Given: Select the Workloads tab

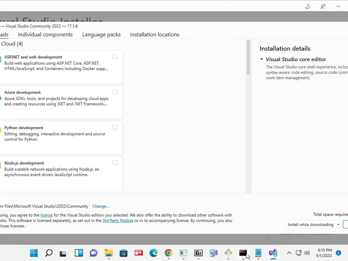Looking at the screenshot, I should pos(4,35).
